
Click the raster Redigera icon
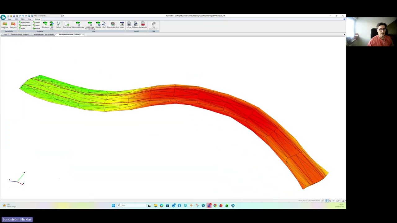tap(135, 25)
